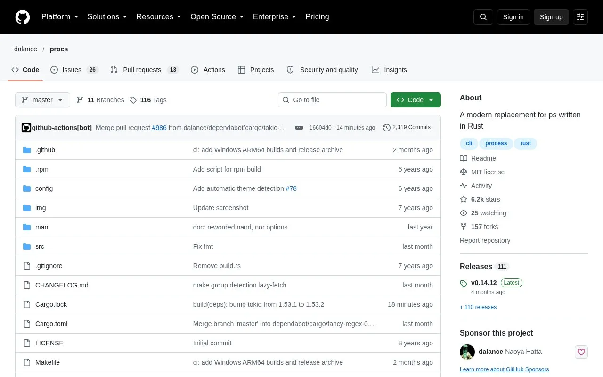The width and height of the screenshot is (603, 377).
Task: Expand commit message ellipsis button
Action: [x=299, y=128]
